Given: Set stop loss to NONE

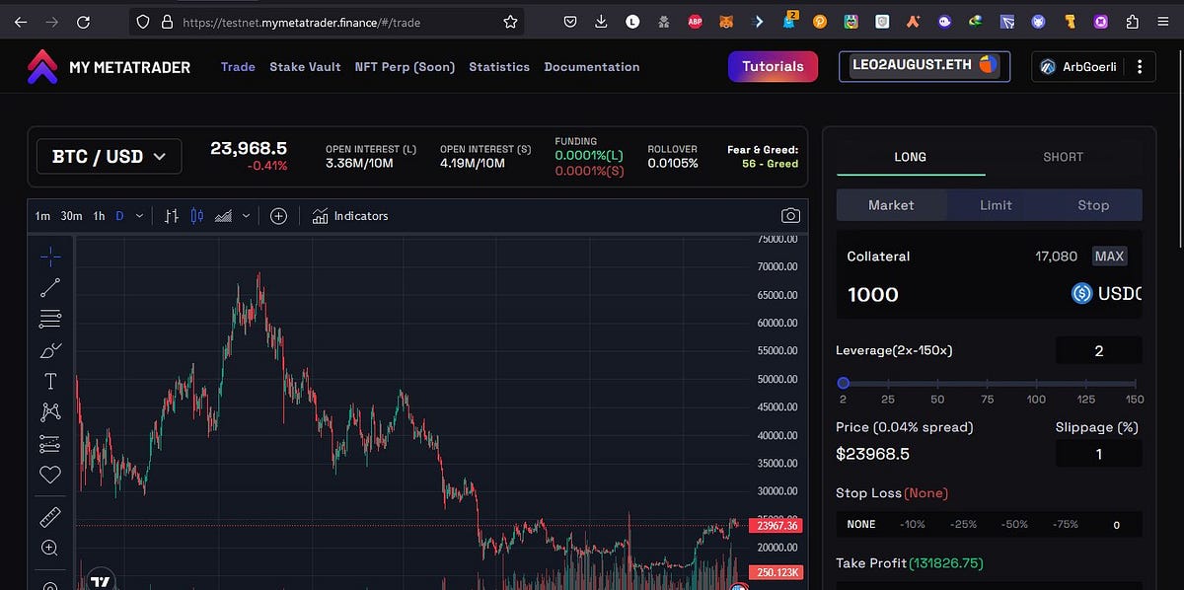Looking at the screenshot, I should point(860,524).
